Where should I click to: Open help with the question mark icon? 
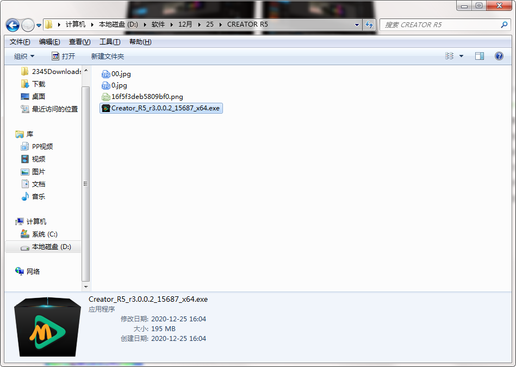(499, 56)
